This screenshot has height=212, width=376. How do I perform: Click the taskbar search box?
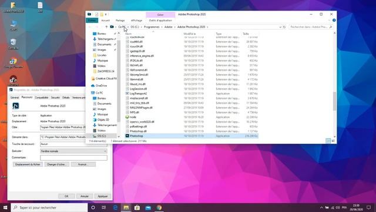coord(49,207)
